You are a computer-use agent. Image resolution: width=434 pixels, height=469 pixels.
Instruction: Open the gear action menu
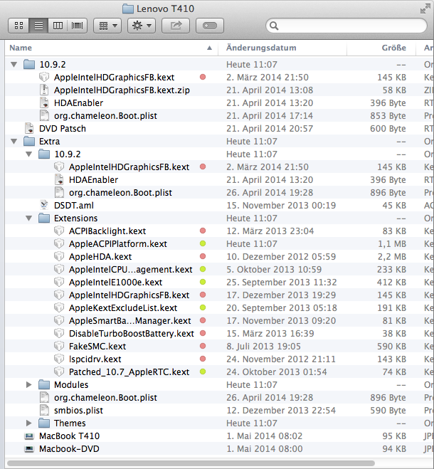142,26
